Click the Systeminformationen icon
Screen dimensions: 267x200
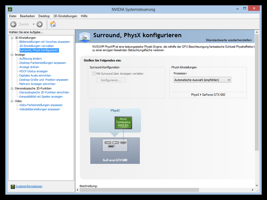[13, 187]
